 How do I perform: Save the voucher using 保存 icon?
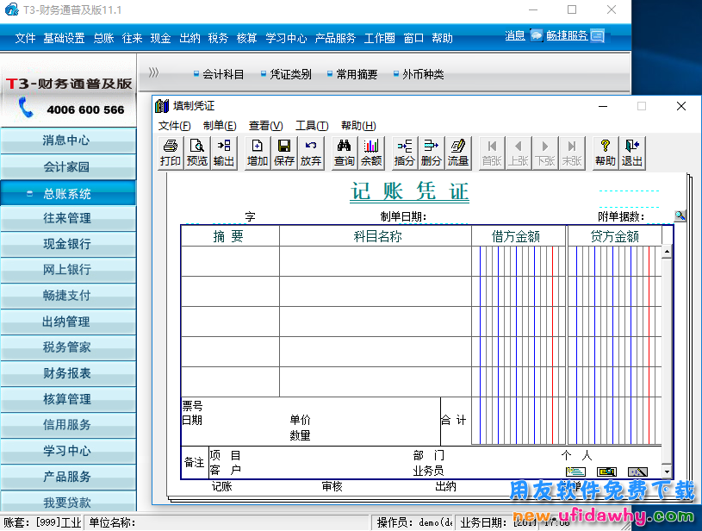[283, 153]
